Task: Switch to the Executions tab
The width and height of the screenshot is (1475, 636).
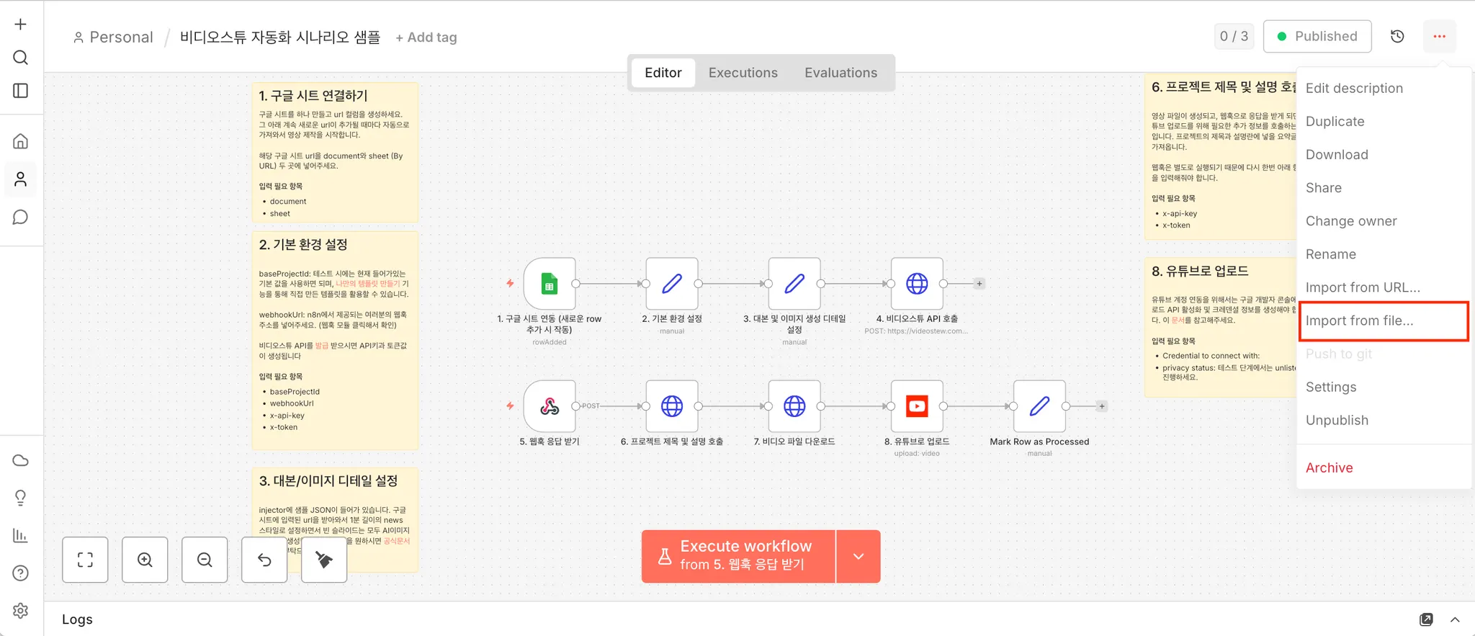Action: coord(743,73)
